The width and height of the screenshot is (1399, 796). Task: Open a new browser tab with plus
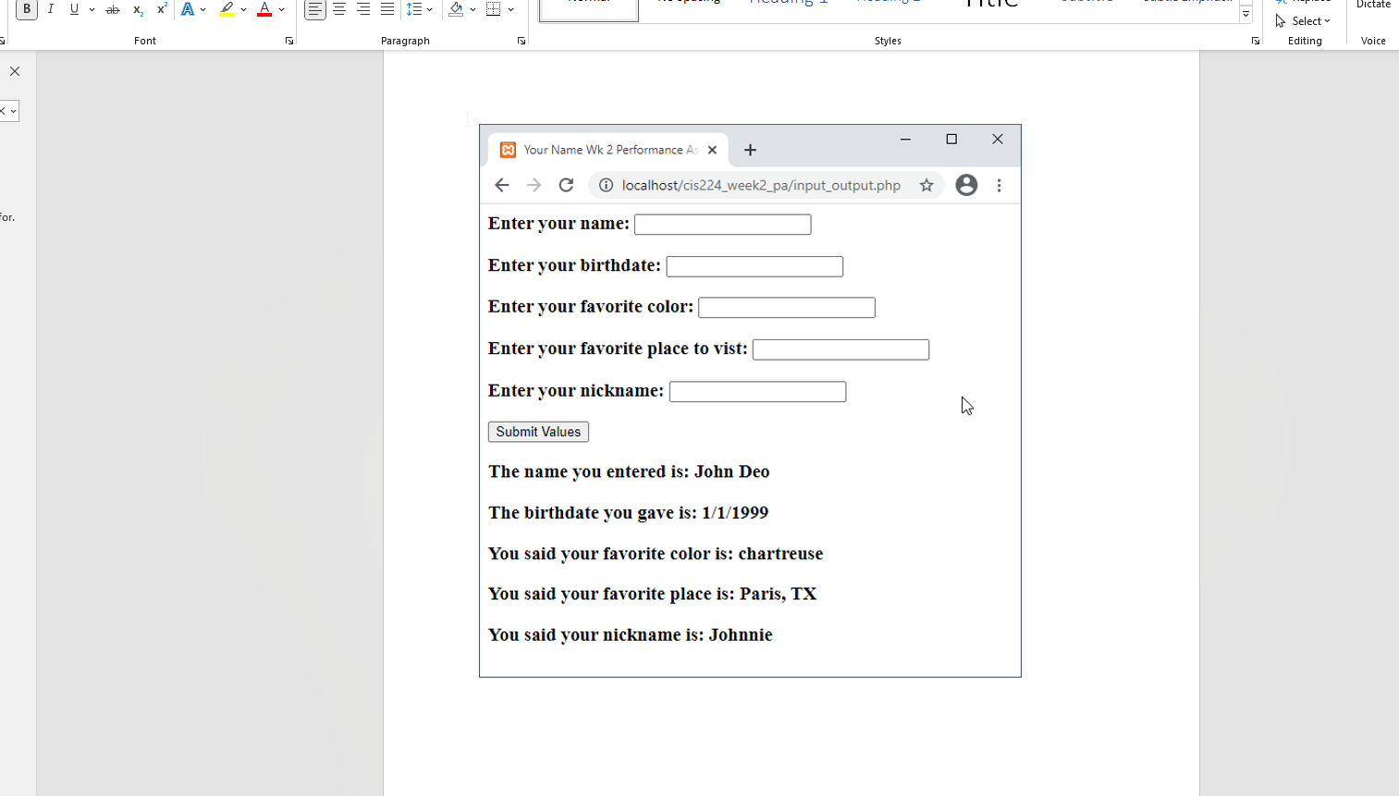[x=750, y=150]
